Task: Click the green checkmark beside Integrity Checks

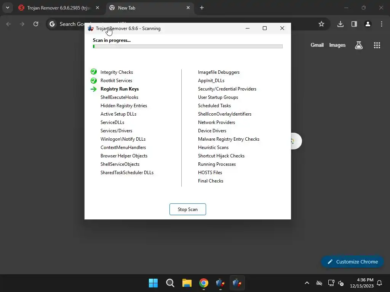Action: [94, 72]
